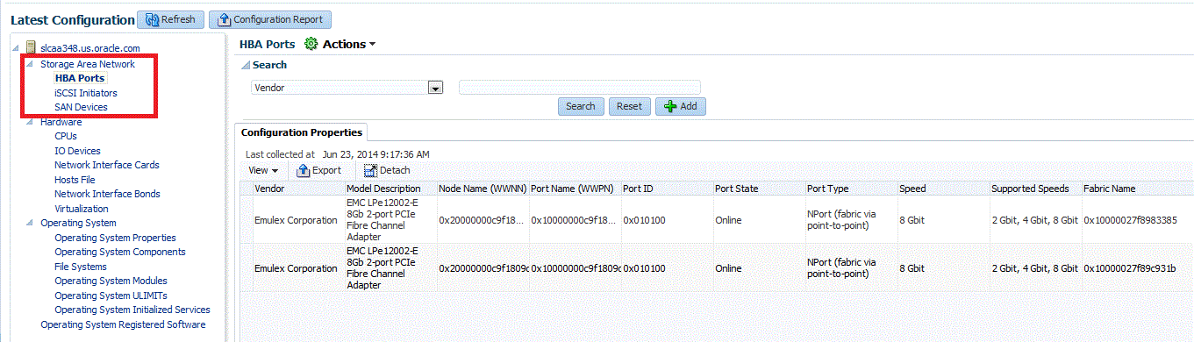Open Operating System Initialized Services
Viewport: 1194px width, 342px height.
point(132,310)
